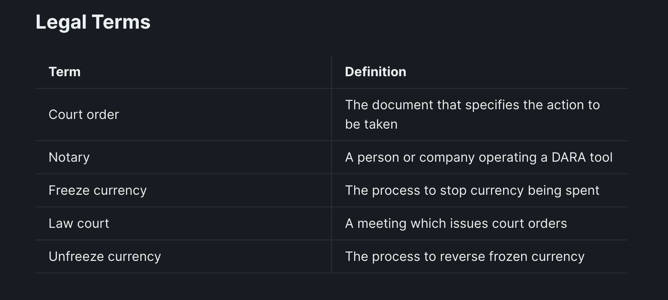Select the Term column header
Image resolution: width=668 pixels, height=300 pixels.
pos(65,72)
